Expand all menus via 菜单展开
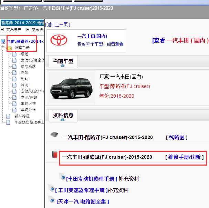Screen dimensions: 209x208 coord(13,30)
